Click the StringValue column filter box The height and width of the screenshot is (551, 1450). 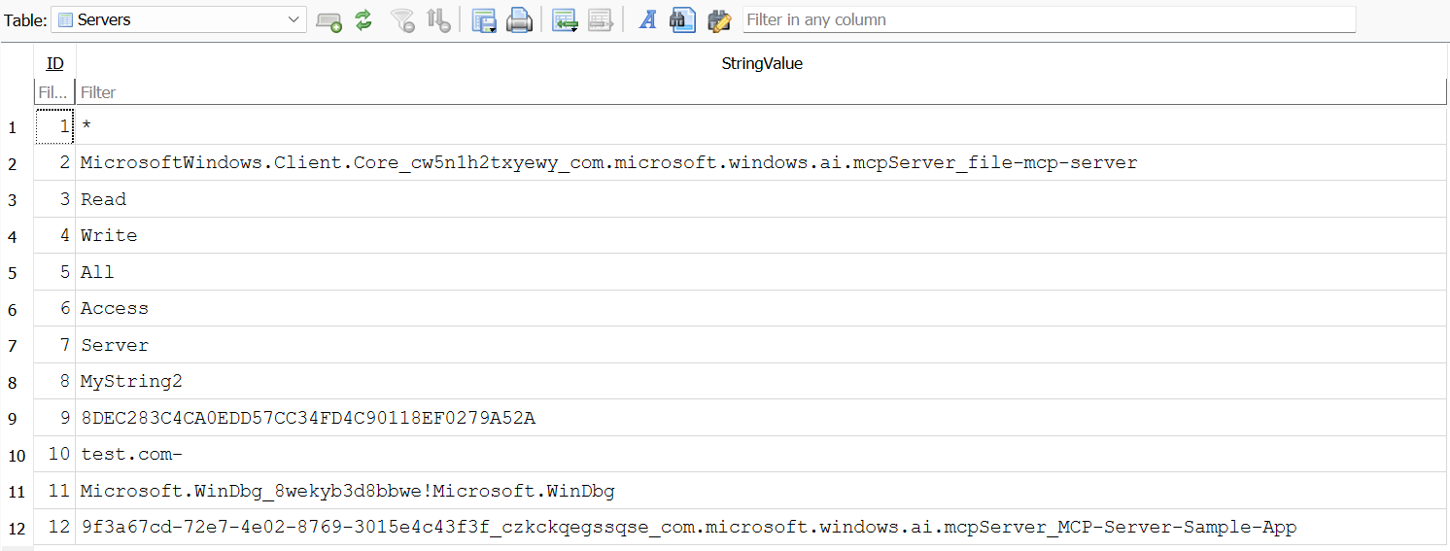(761, 92)
